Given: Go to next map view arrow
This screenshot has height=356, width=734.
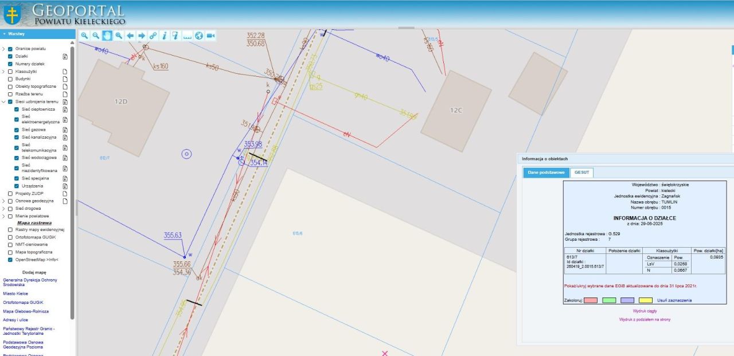Looking at the screenshot, I should (142, 36).
